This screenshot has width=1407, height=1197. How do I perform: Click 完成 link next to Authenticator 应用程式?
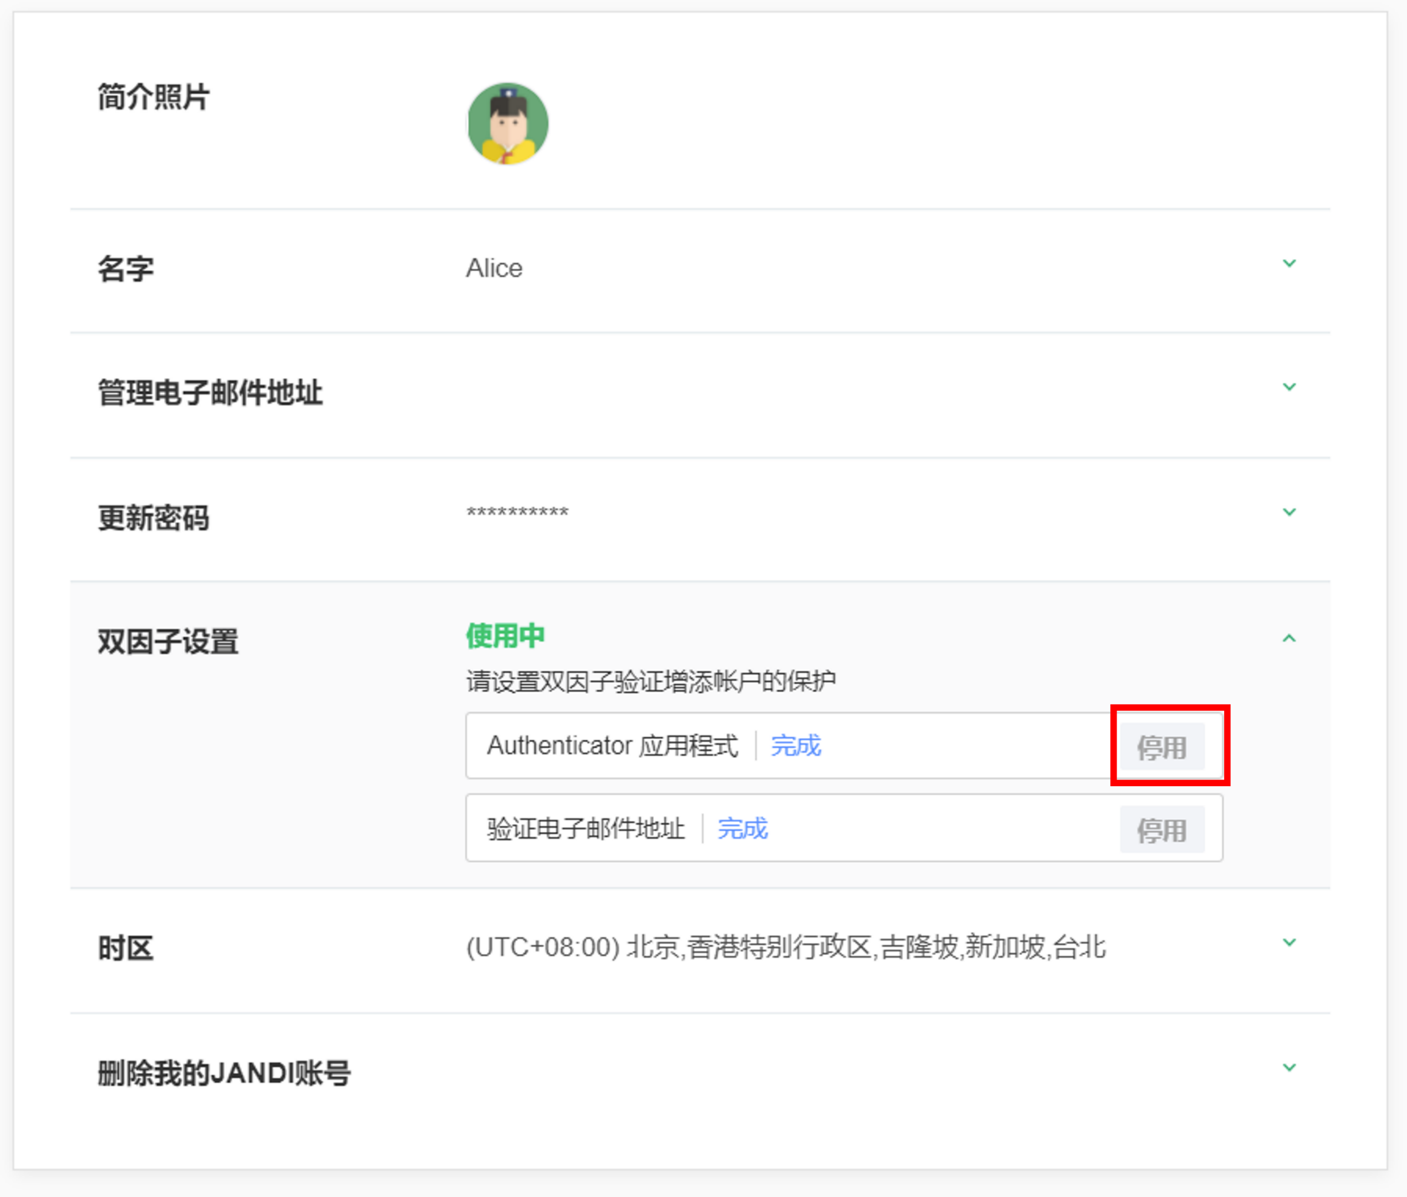tap(795, 746)
